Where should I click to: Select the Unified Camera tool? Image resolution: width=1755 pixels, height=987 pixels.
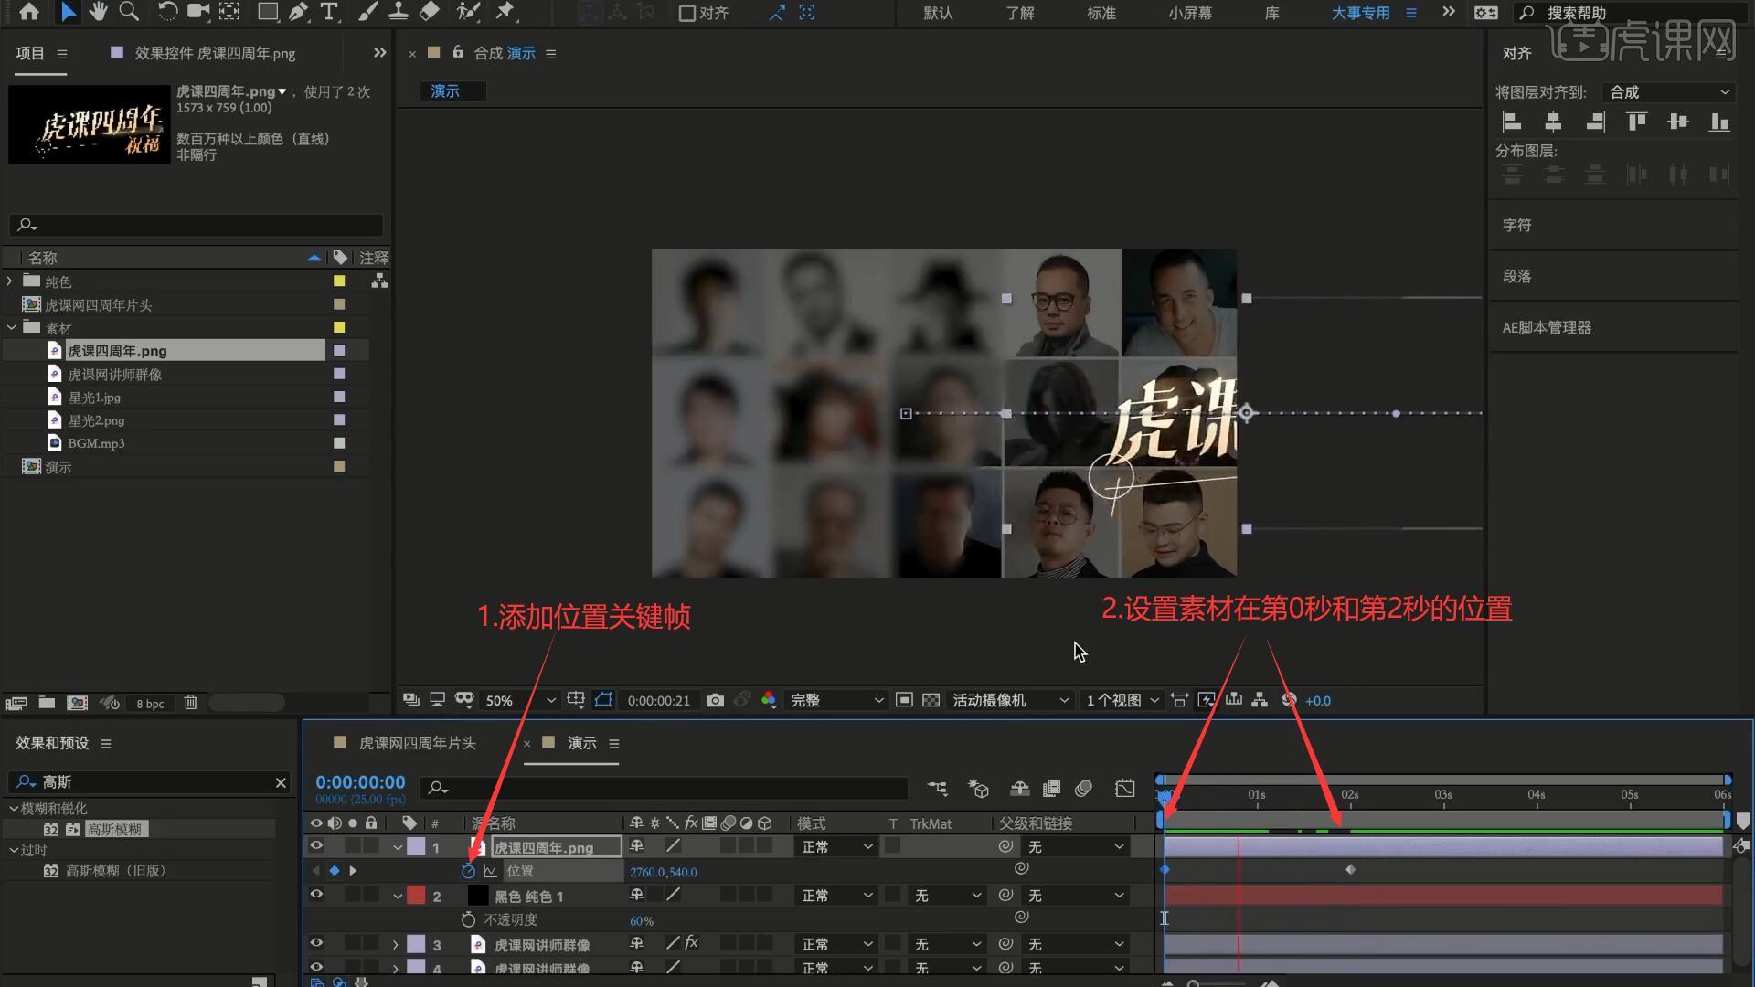click(197, 12)
